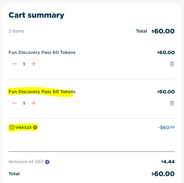Trash the second highlighted Fun Discovery Pass
This screenshot has height=183, width=184.
pyautogui.click(x=172, y=103)
